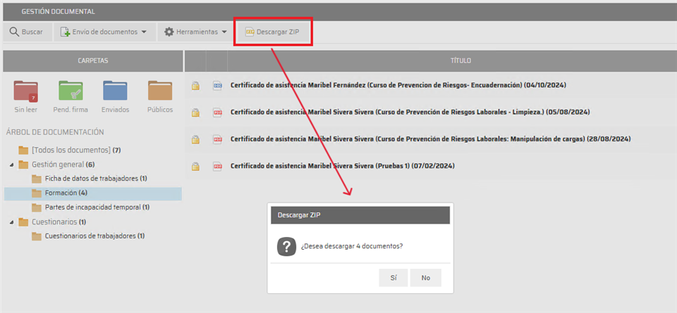
Task: Click the Descargar ZIP dialog title bar
Action: 360,215
